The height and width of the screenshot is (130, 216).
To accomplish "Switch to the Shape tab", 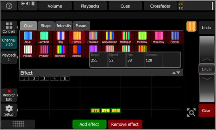I will point(46,26).
